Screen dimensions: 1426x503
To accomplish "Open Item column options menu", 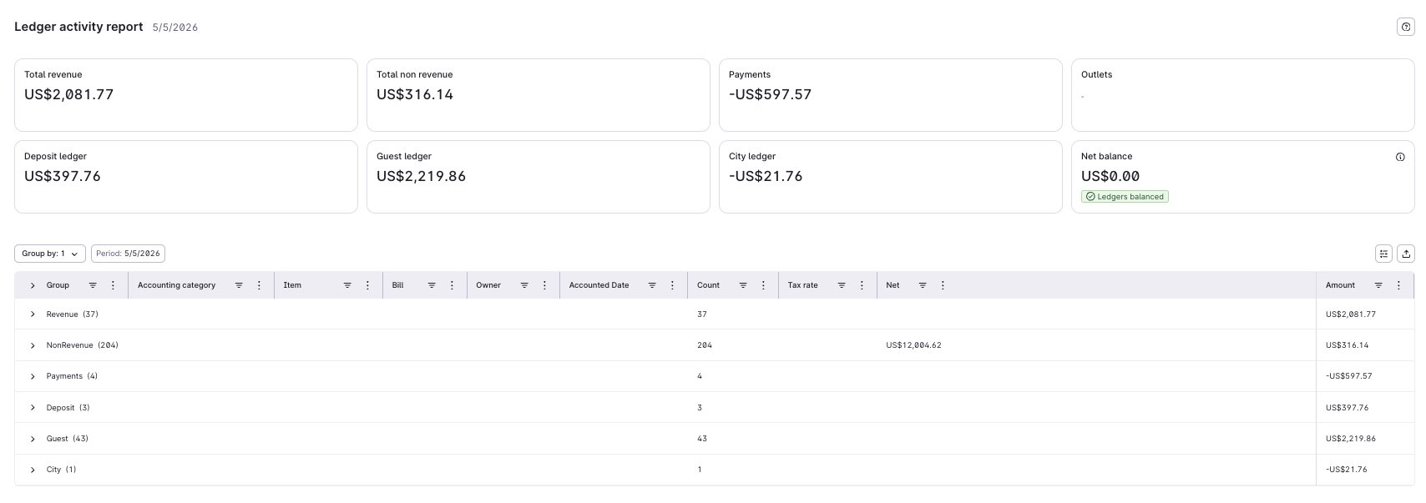I will (x=368, y=285).
